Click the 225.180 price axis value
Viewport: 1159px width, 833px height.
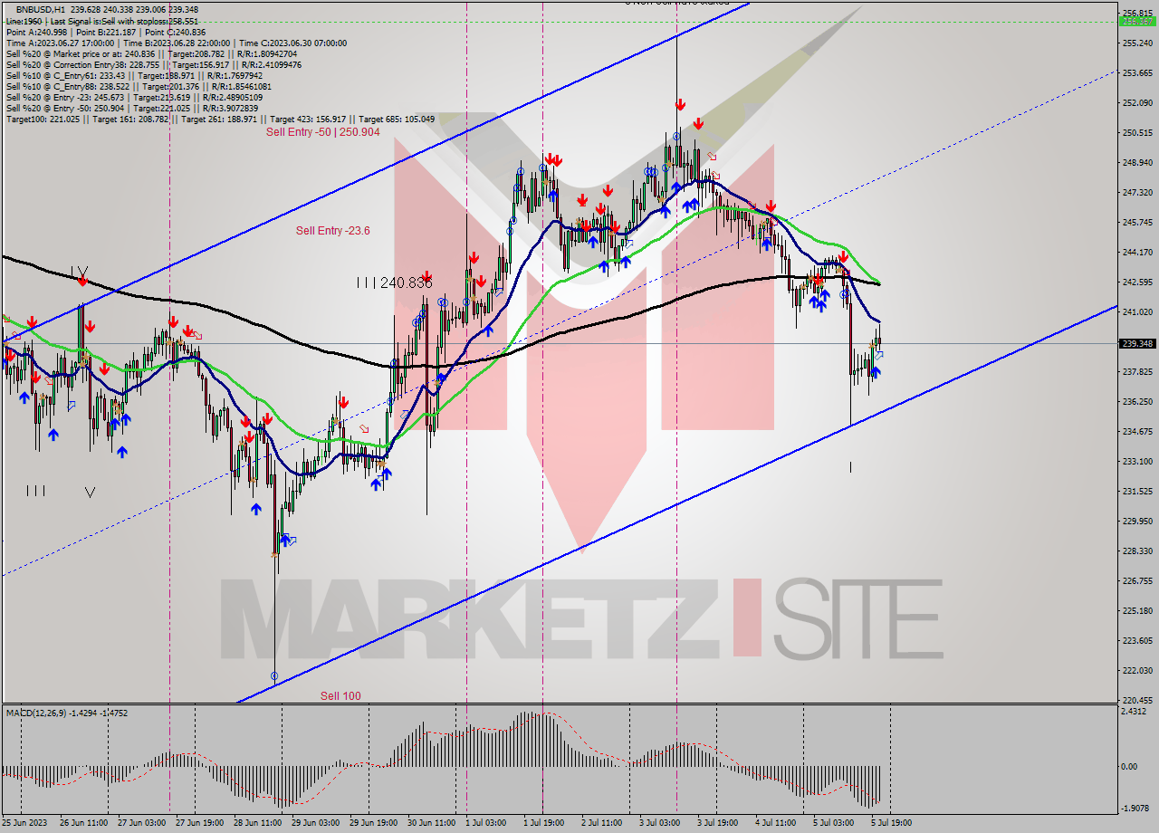point(1137,610)
